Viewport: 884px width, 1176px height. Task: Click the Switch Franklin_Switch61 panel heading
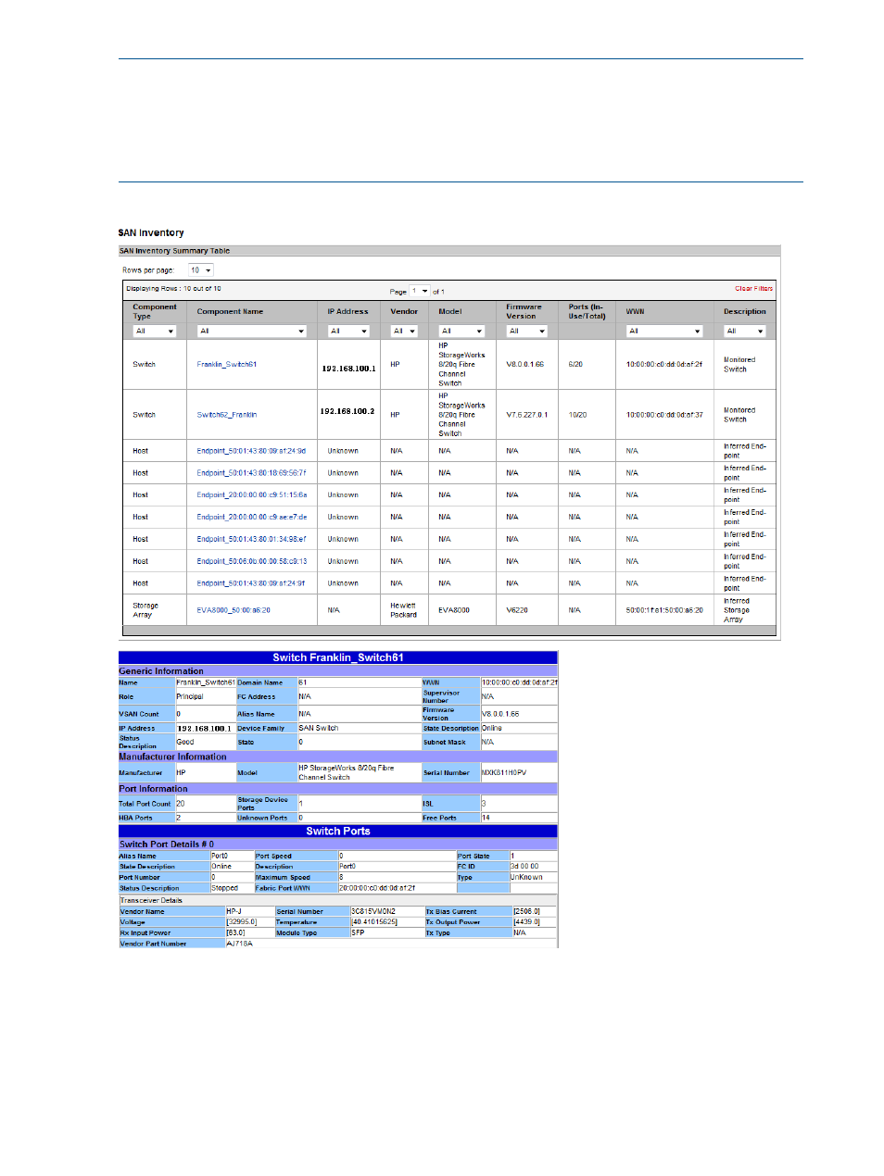[x=338, y=657]
